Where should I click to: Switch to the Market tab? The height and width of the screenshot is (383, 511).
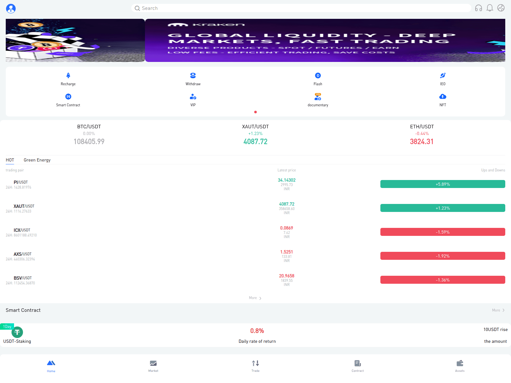(153, 365)
